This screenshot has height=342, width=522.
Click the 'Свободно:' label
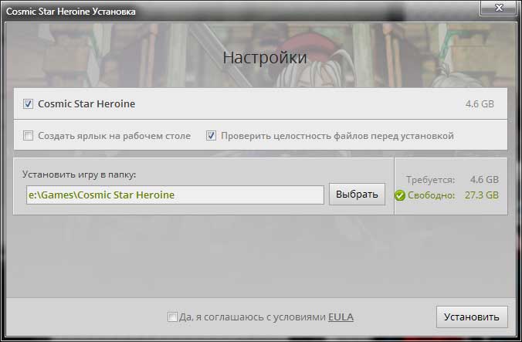coord(431,195)
